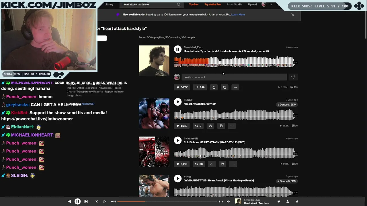Open the Virtus artist link
The width and height of the screenshot is (367, 206).
(188, 177)
